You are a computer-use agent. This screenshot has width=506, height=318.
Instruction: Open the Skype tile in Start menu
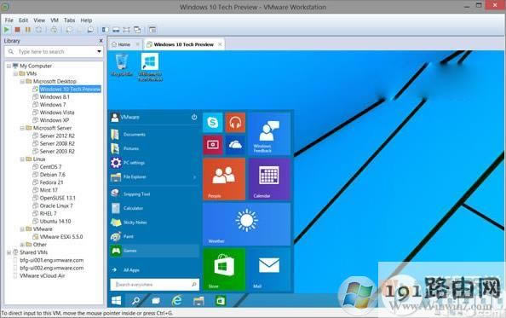(x=213, y=123)
